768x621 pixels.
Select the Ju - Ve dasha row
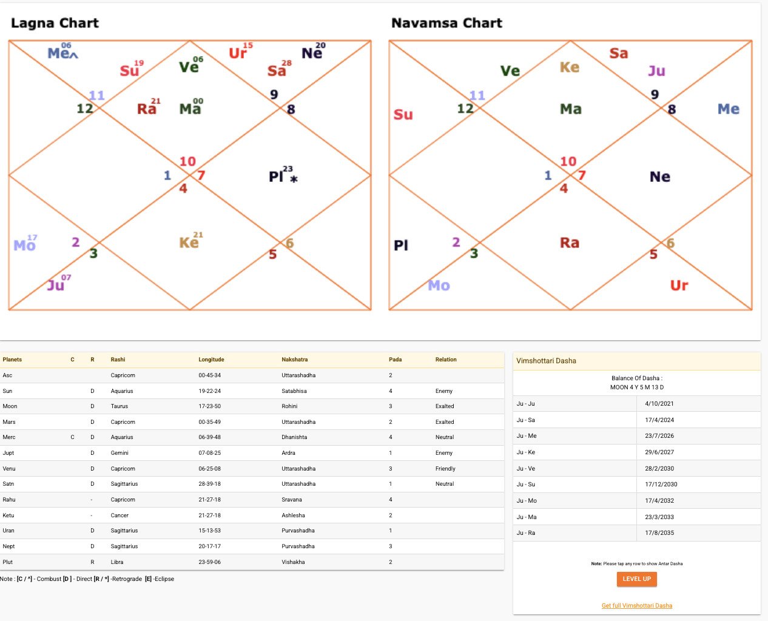(636, 468)
